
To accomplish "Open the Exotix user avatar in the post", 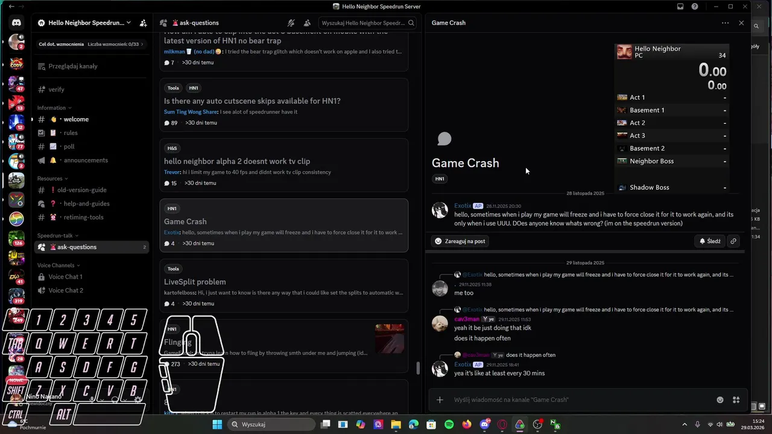I will (x=440, y=210).
